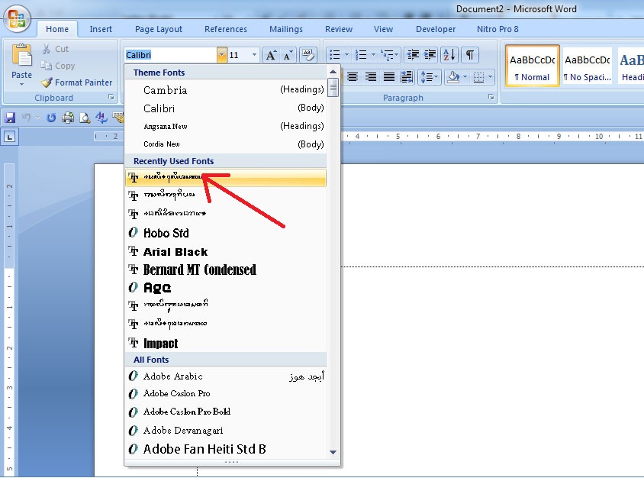644x478 pixels.
Task: Click the Shading paint bucket icon
Action: click(x=453, y=77)
